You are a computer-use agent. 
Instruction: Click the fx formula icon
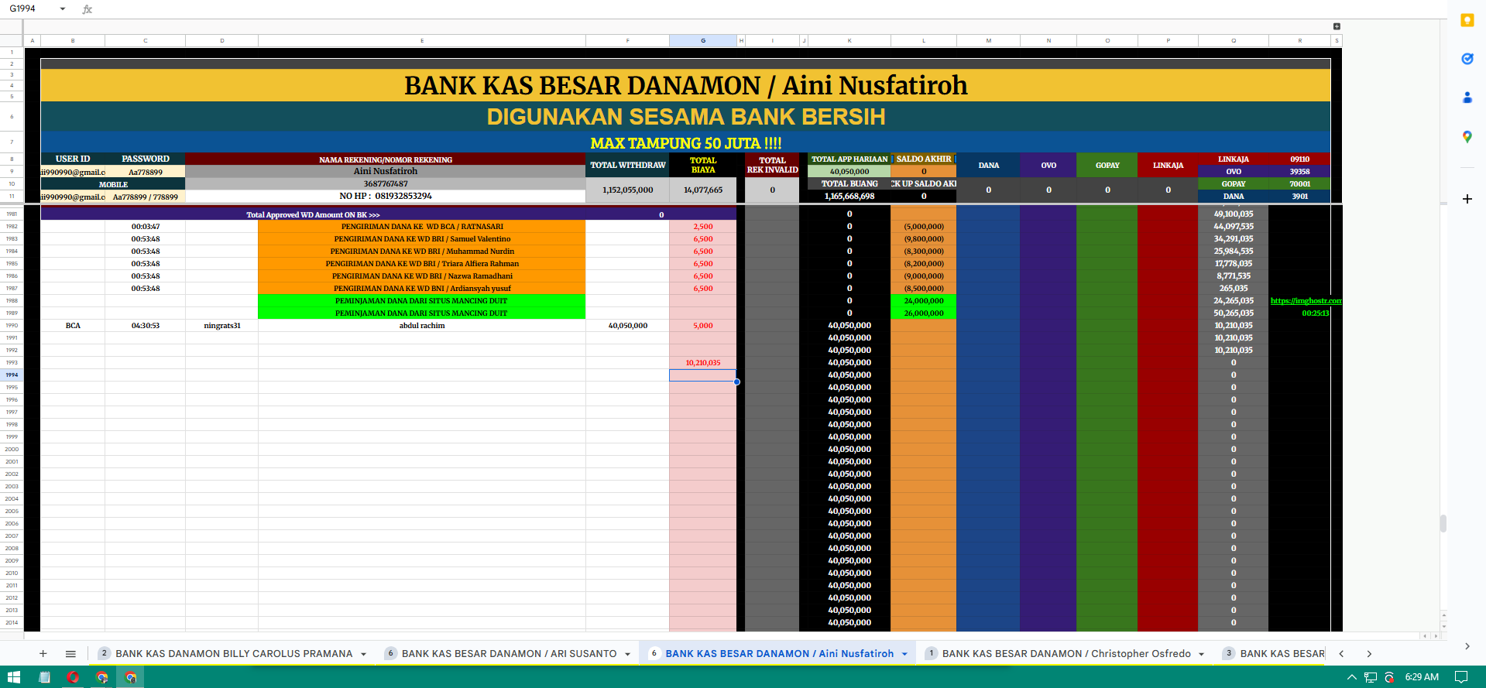coord(88,9)
